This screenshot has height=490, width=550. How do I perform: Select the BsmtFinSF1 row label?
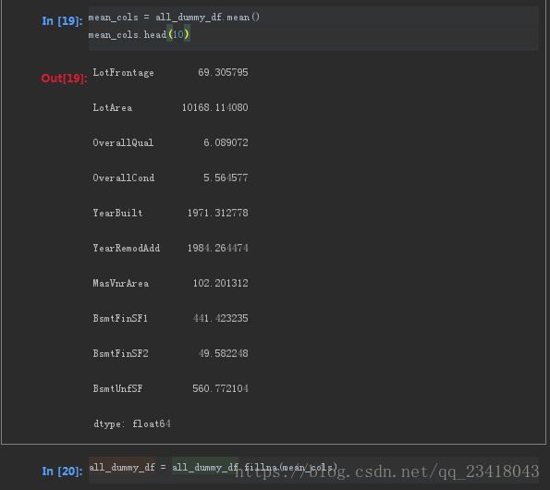pyautogui.click(x=120, y=318)
